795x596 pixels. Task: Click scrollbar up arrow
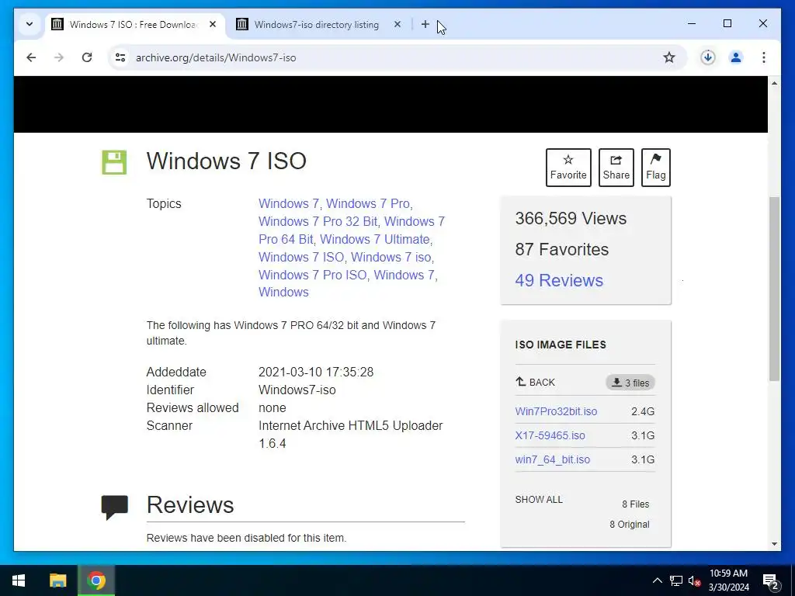(x=774, y=83)
